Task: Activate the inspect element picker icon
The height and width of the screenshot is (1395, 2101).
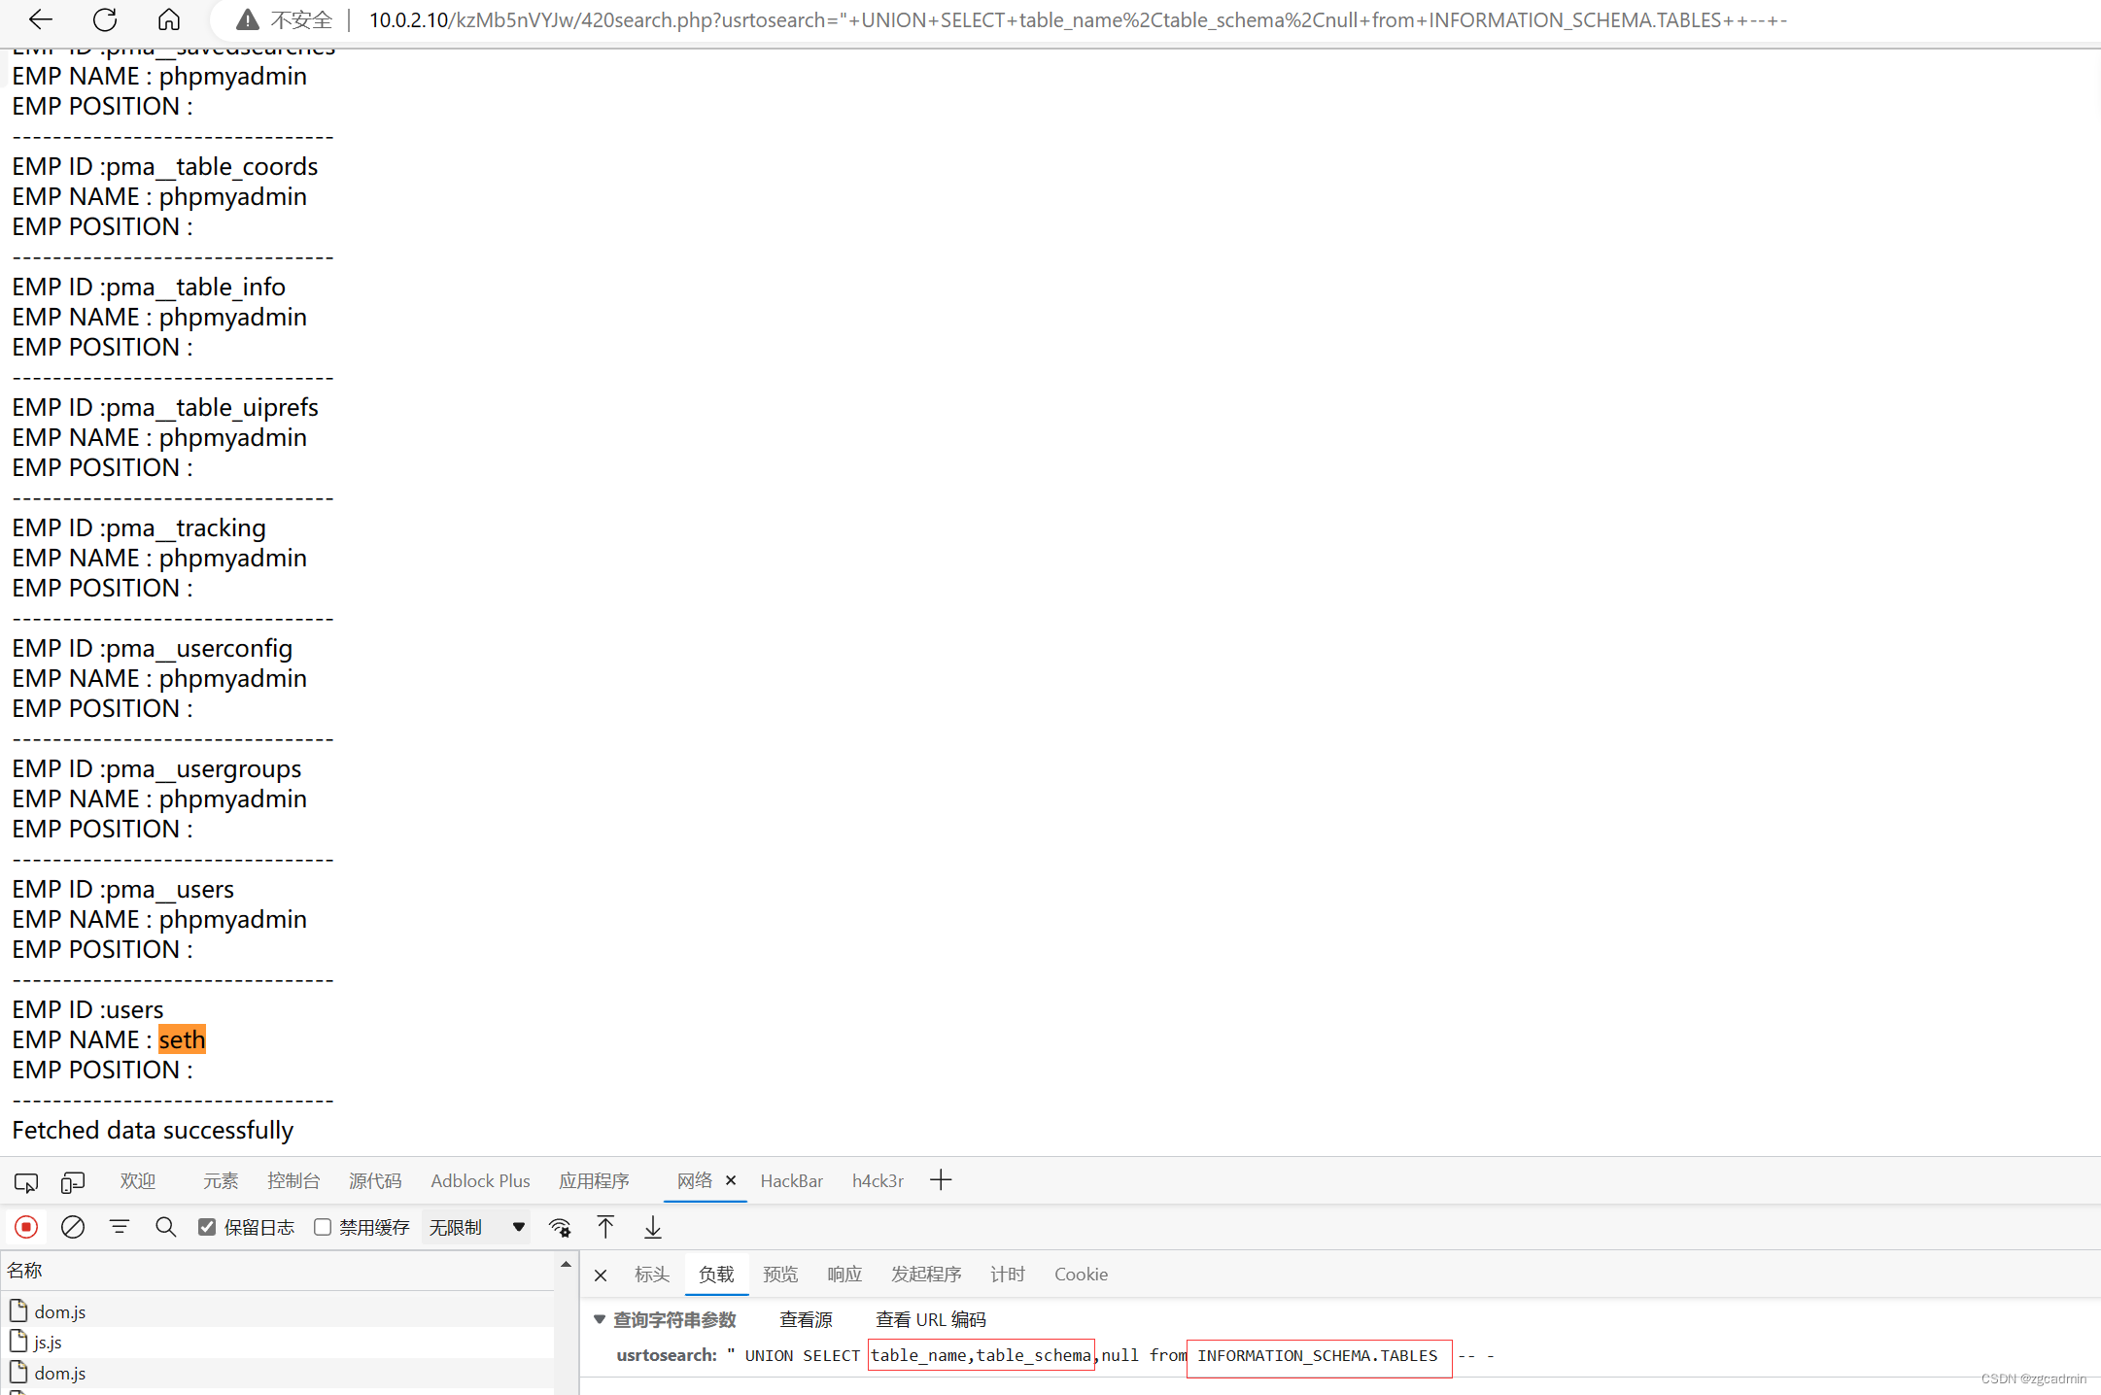Action: 26,1181
